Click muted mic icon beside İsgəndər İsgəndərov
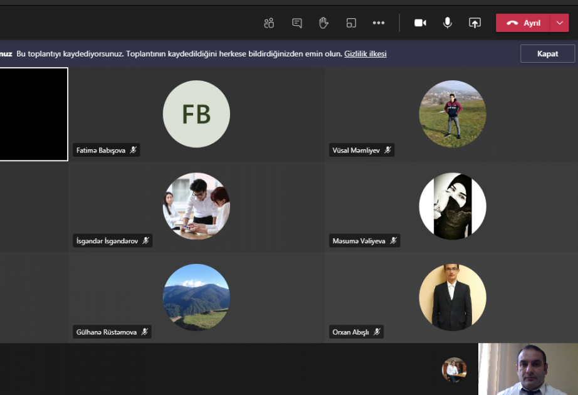 click(x=146, y=241)
